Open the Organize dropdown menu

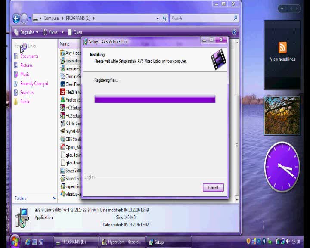(x=26, y=32)
